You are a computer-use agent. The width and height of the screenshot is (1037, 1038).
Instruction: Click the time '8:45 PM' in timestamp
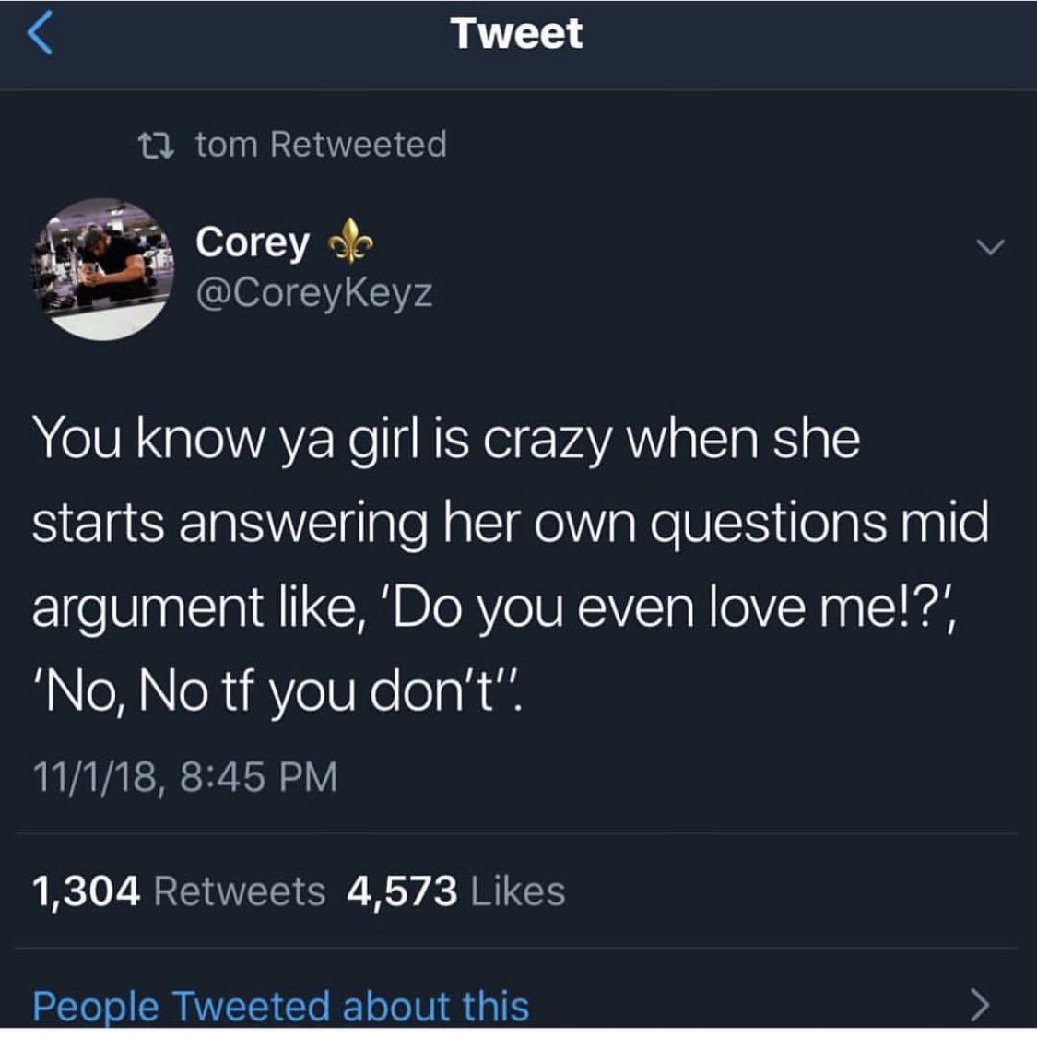[x=258, y=776]
